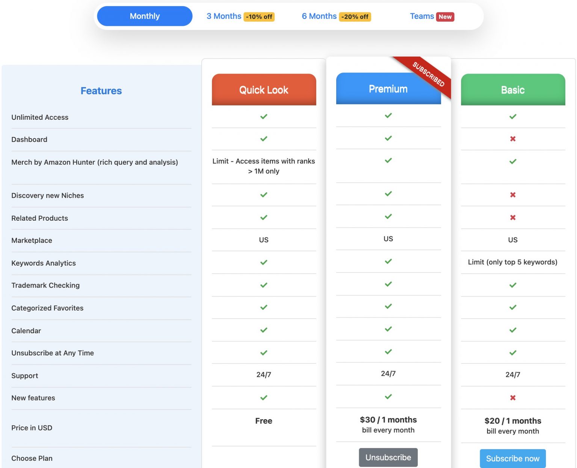Screen dimensions: 577x468
Task: Click the red X for Basic Dashboard
Action: coord(512,138)
